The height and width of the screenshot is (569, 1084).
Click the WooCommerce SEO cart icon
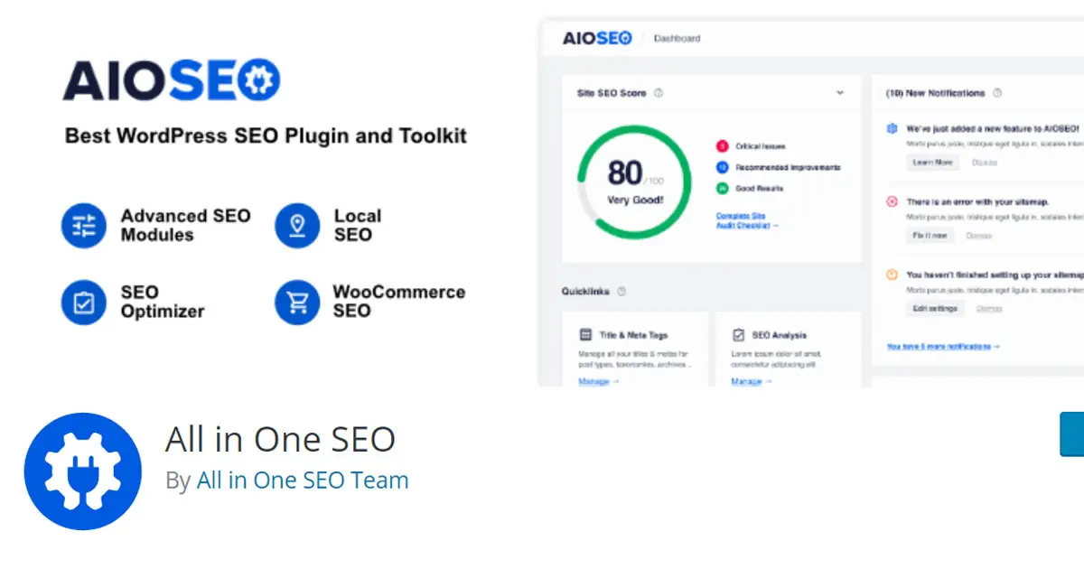pos(297,303)
